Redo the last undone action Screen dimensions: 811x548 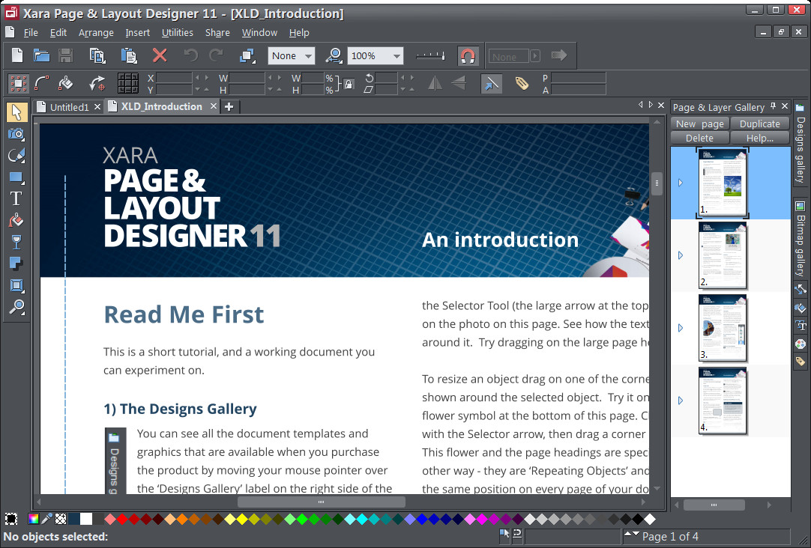pos(216,55)
